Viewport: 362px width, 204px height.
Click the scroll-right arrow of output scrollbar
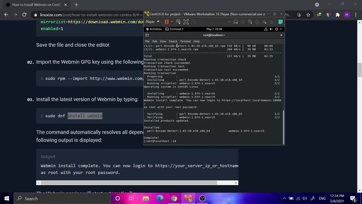(236, 182)
